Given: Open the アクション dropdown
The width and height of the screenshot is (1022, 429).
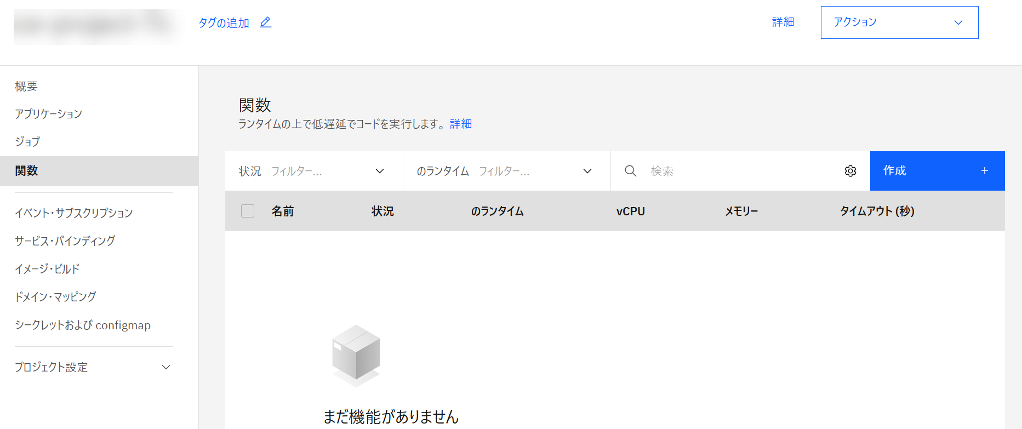Looking at the screenshot, I should click(899, 22).
